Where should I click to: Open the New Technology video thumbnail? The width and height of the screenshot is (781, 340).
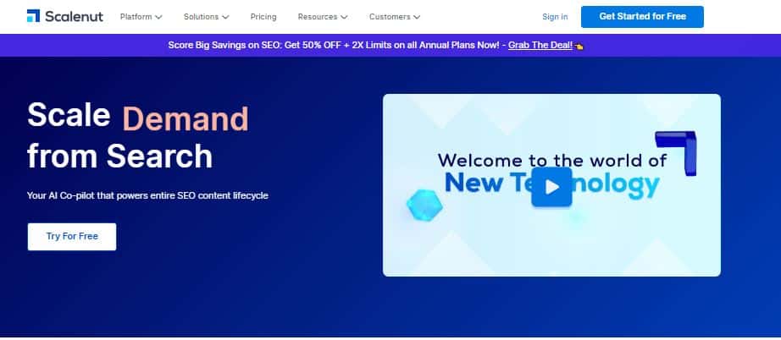coord(551,185)
